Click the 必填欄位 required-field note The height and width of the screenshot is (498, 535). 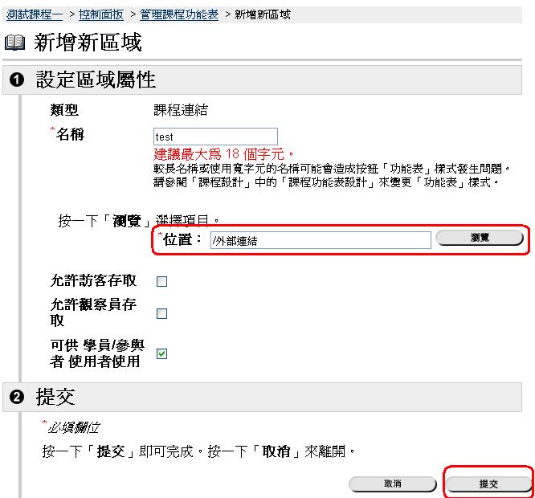(x=72, y=427)
